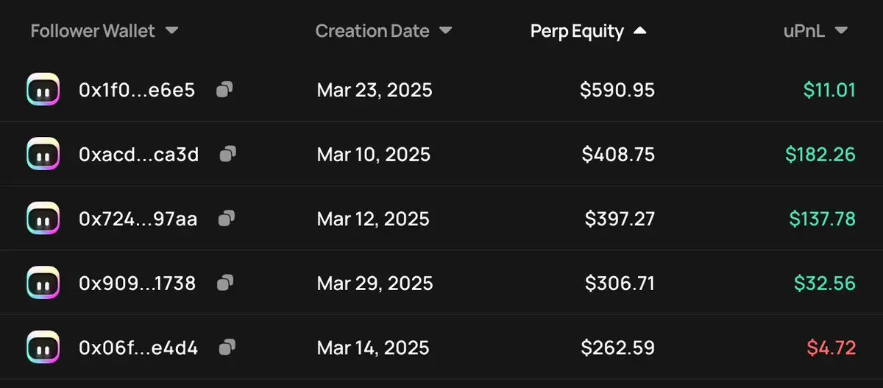
Task: Sort by Creation Date column arrow
Action: point(445,31)
